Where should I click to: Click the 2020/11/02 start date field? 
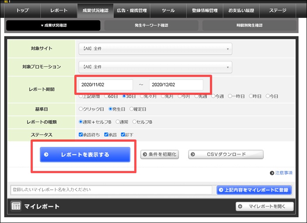click(x=105, y=85)
